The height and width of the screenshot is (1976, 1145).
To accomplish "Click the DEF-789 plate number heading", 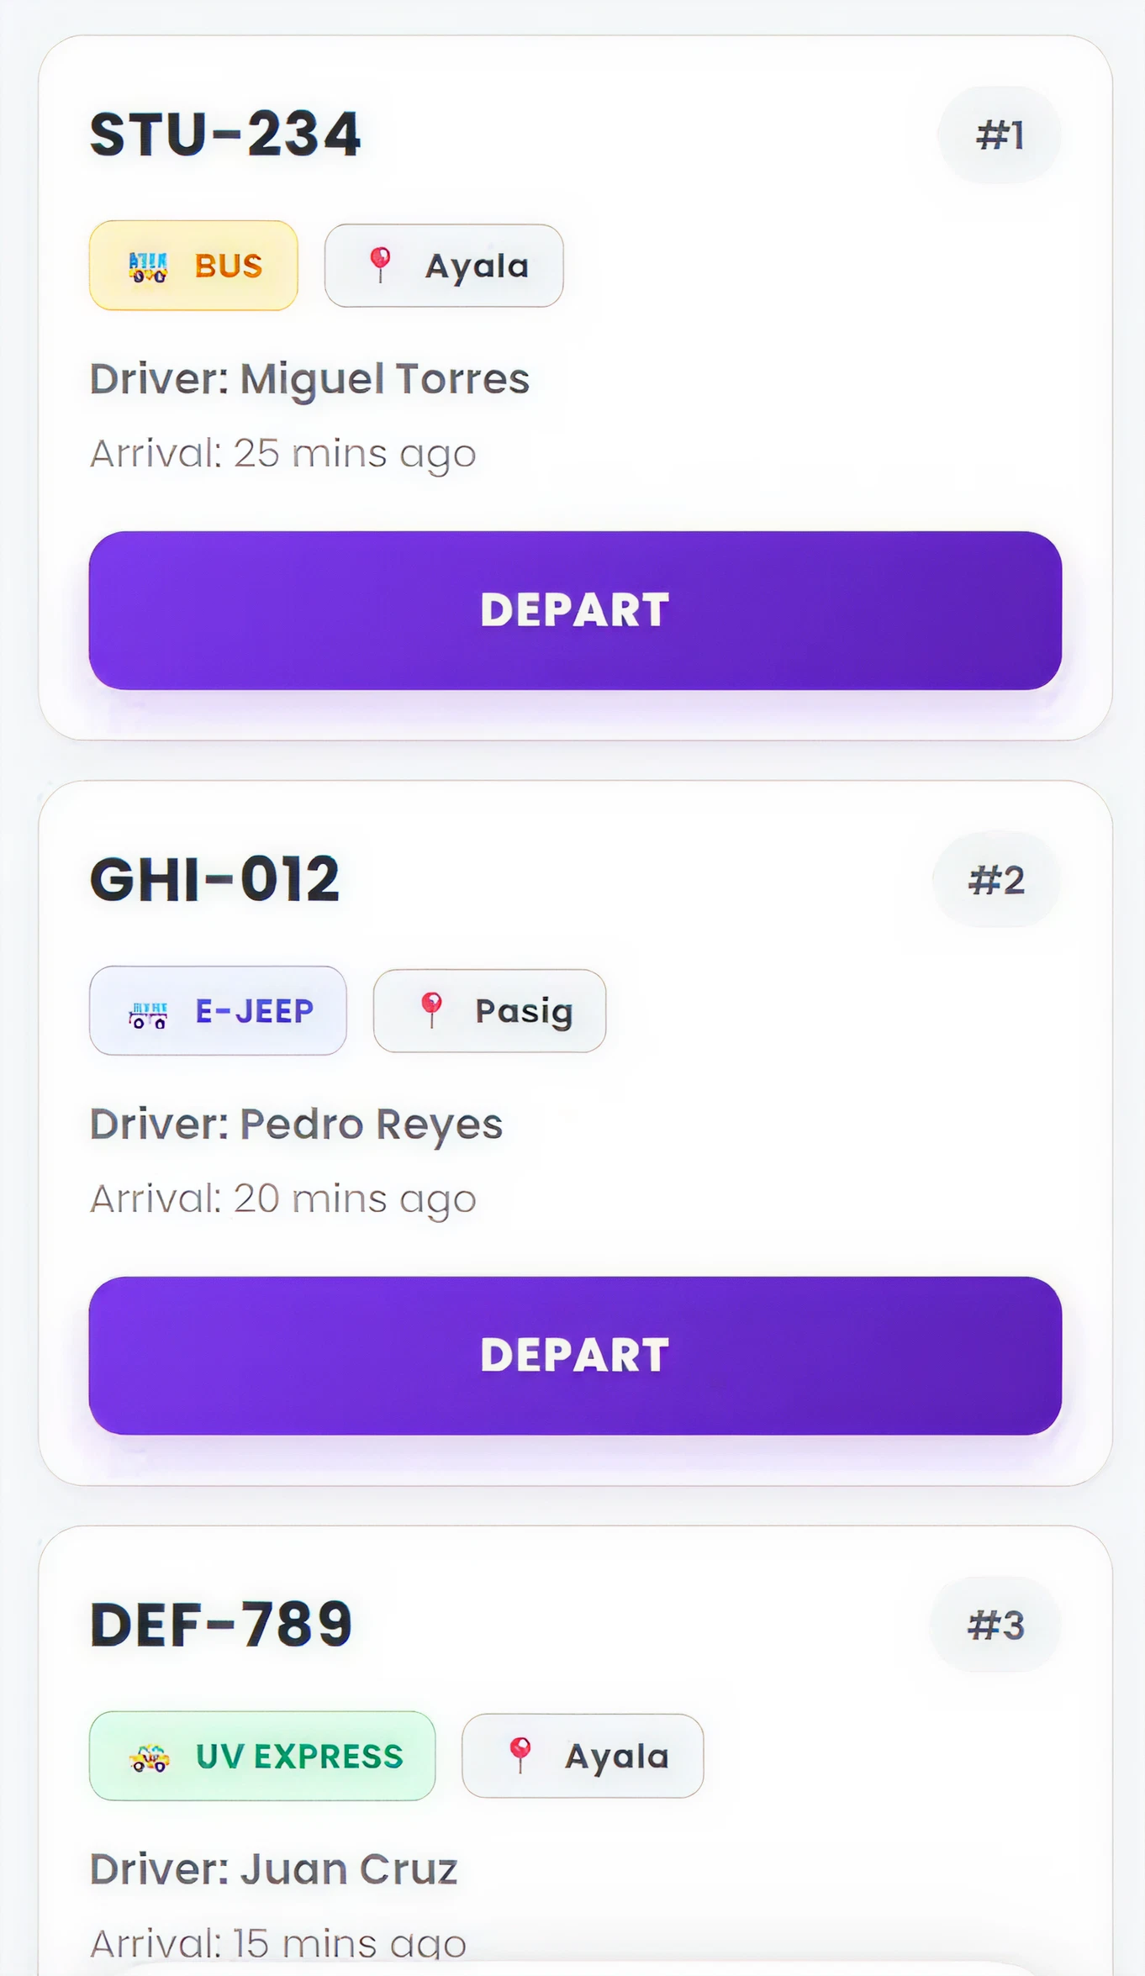I will click(221, 1625).
